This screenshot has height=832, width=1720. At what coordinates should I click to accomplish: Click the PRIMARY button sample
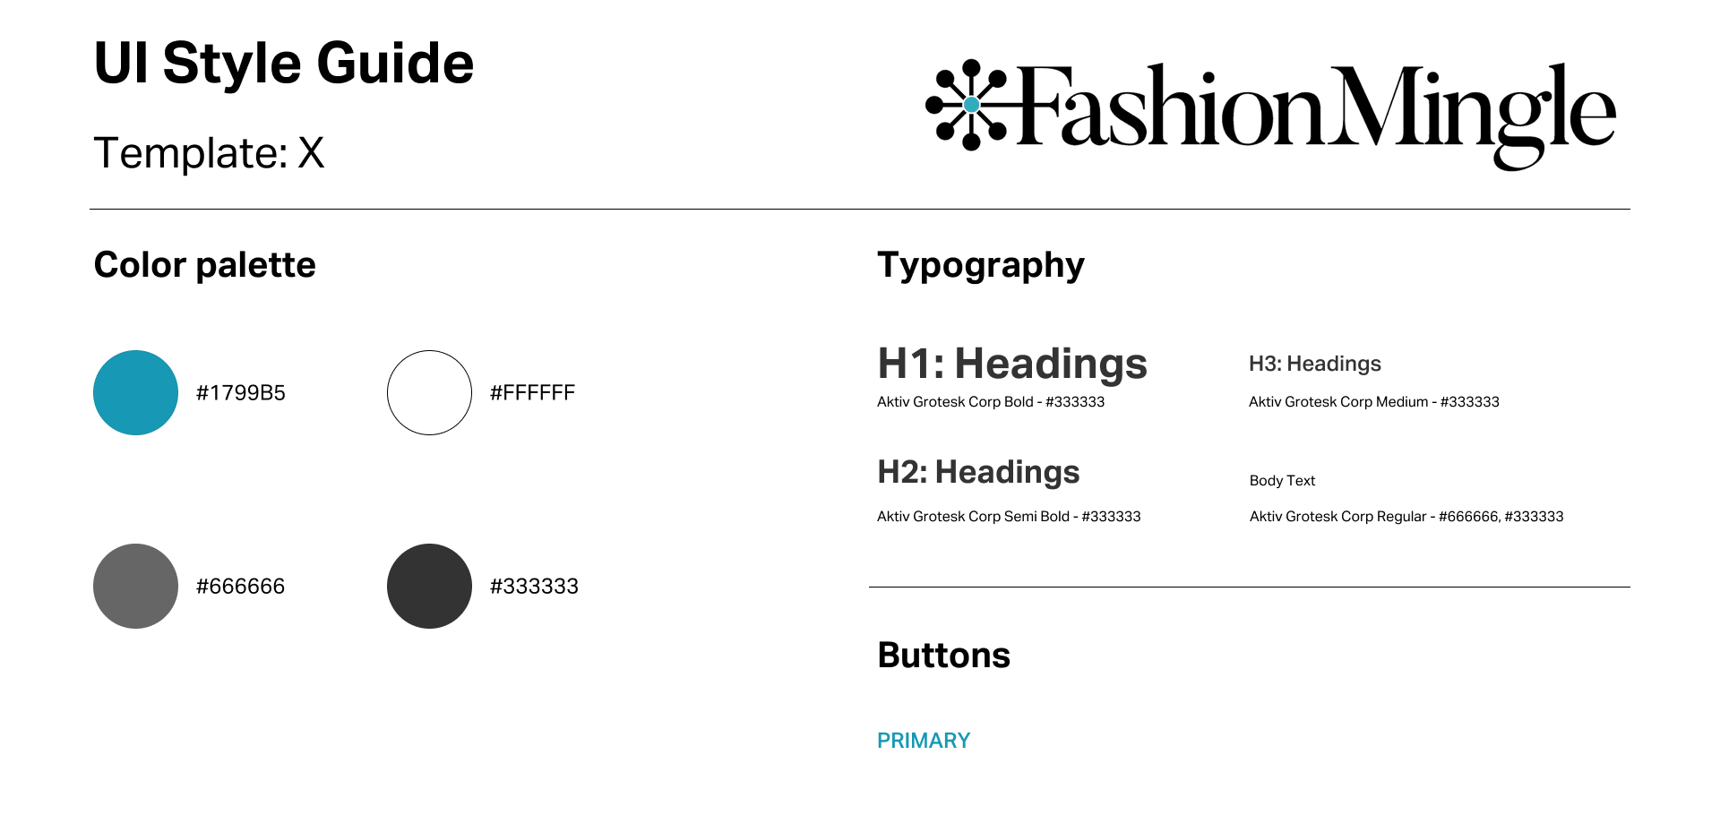924,741
